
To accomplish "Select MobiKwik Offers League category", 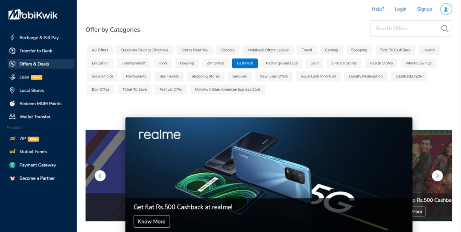I will [268, 50].
